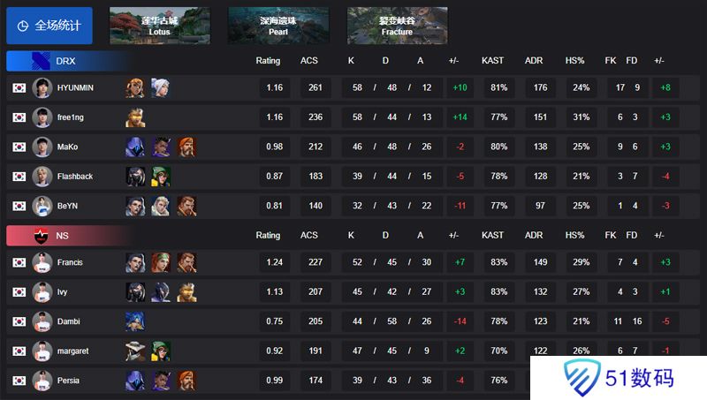
Task: Sort DRX table by Rating header
Action: (x=268, y=61)
